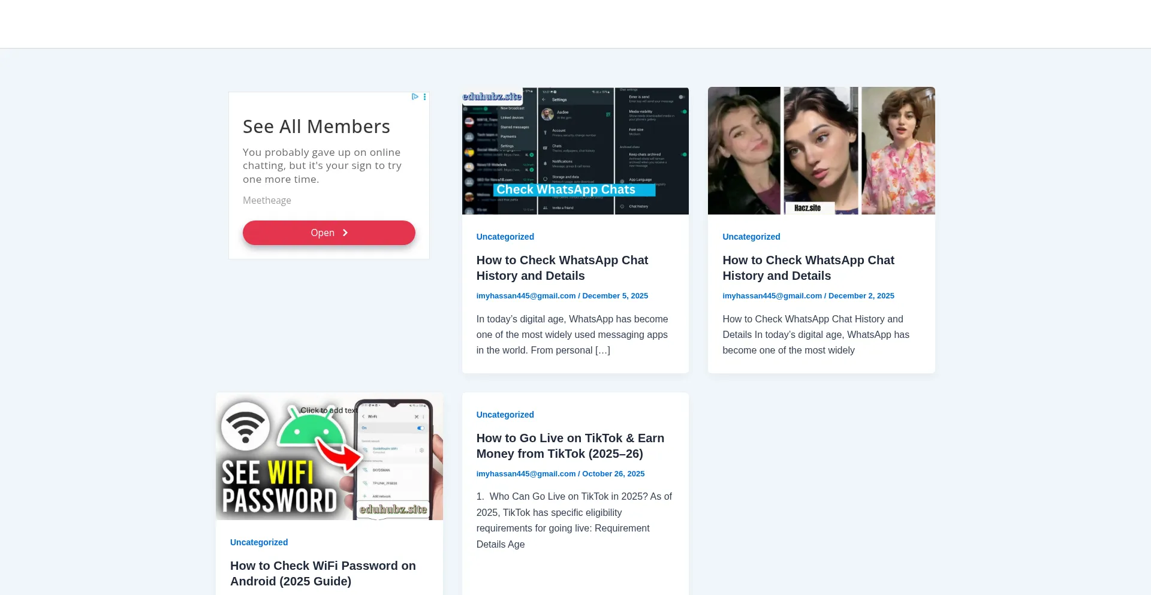1151x595 pixels.
Task: Open "How to Check WiFi Password on Android"
Action: [x=323, y=573]
